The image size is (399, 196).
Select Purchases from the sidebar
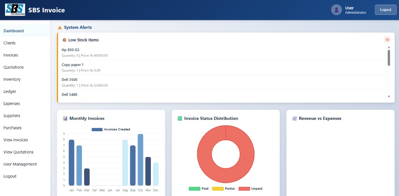point(25,128)
